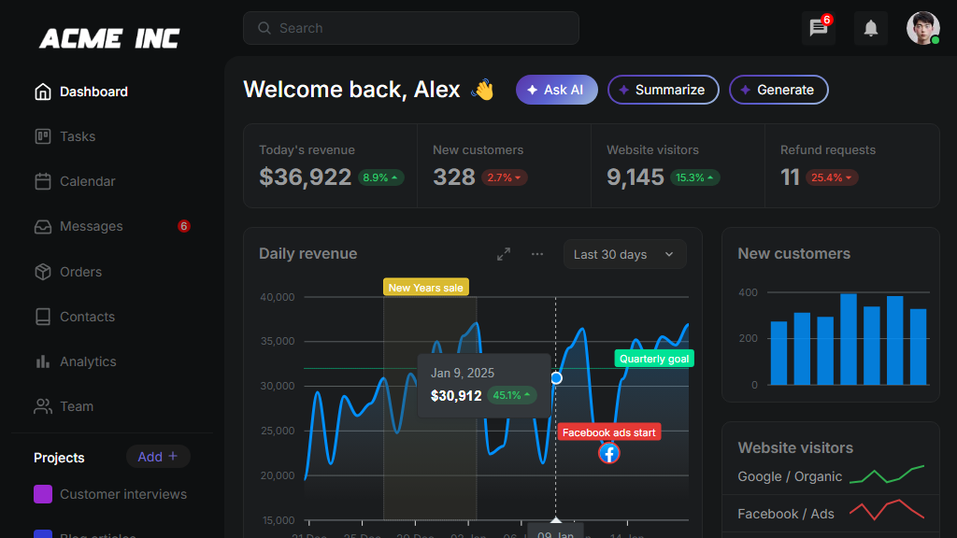The height and width of the screenshot is (538, 957).
Task: Click the green Google / Organic sparkline
Action: [x=887, y=474]
